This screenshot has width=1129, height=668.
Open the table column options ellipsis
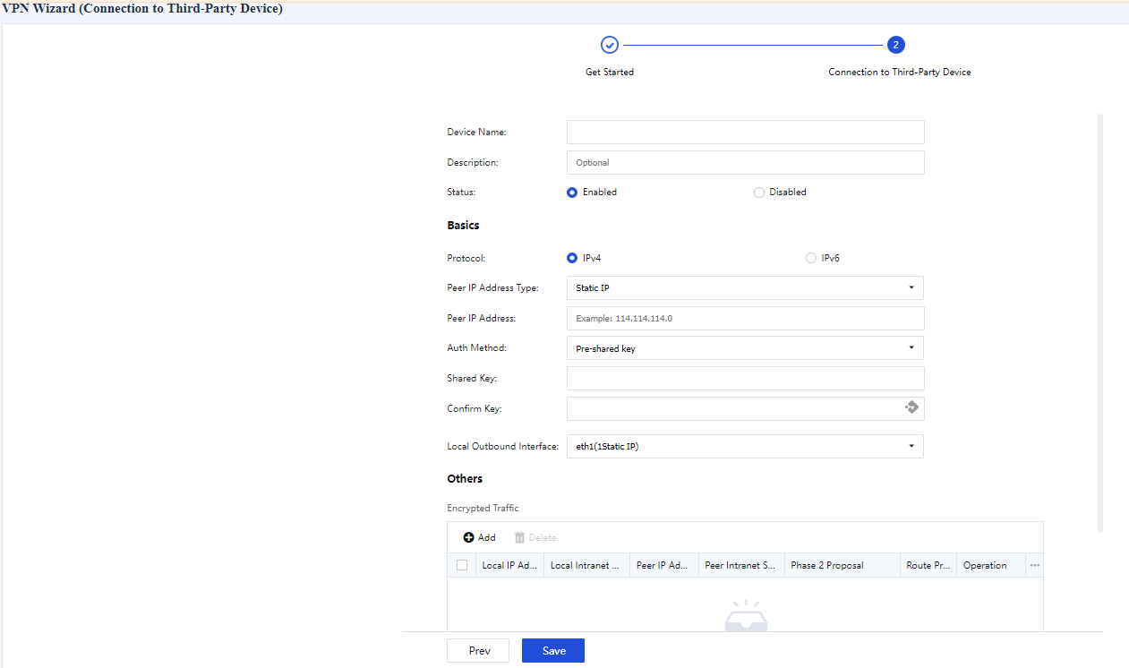click(1034, 565)
